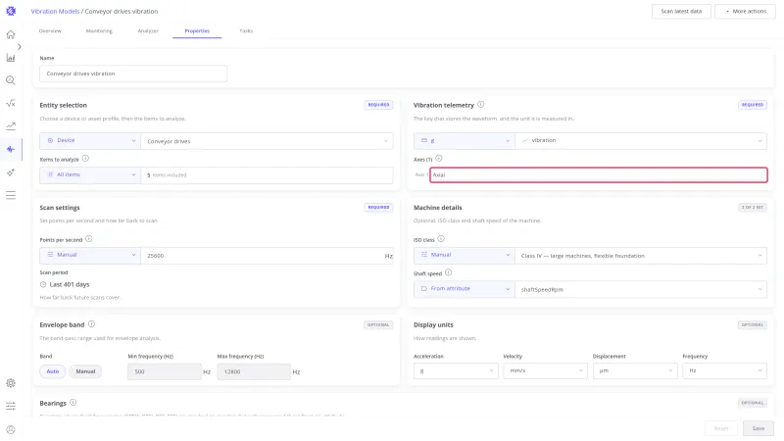Edit the 25600 Hz value field
The width and height of the screenshot is (784, 441).
click(x=267, y=256)
